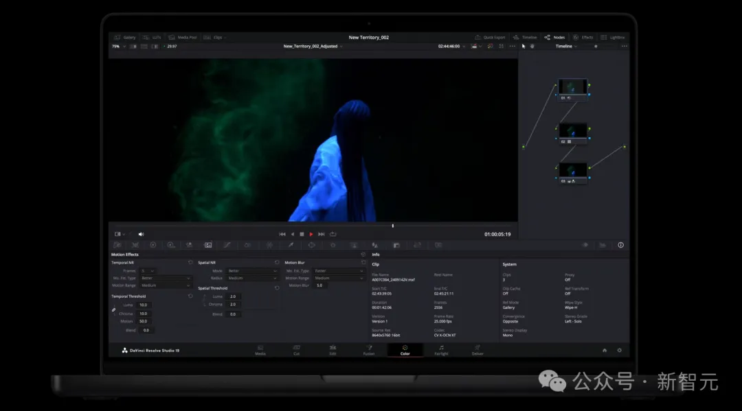Toggle the Clips panel
Screen dimensions: 742x411
[214, 37]
